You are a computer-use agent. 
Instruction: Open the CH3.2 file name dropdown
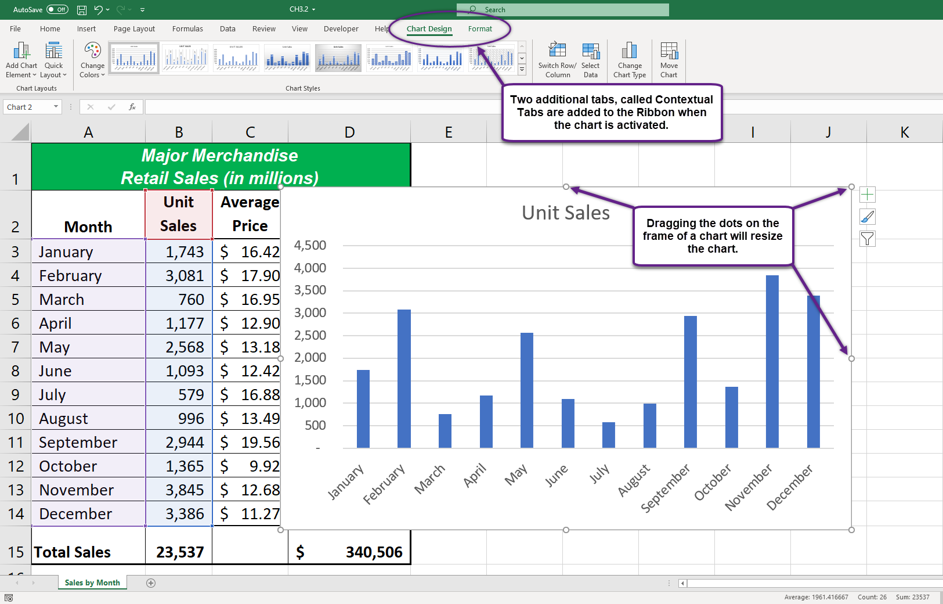click(x=313, y=10)
